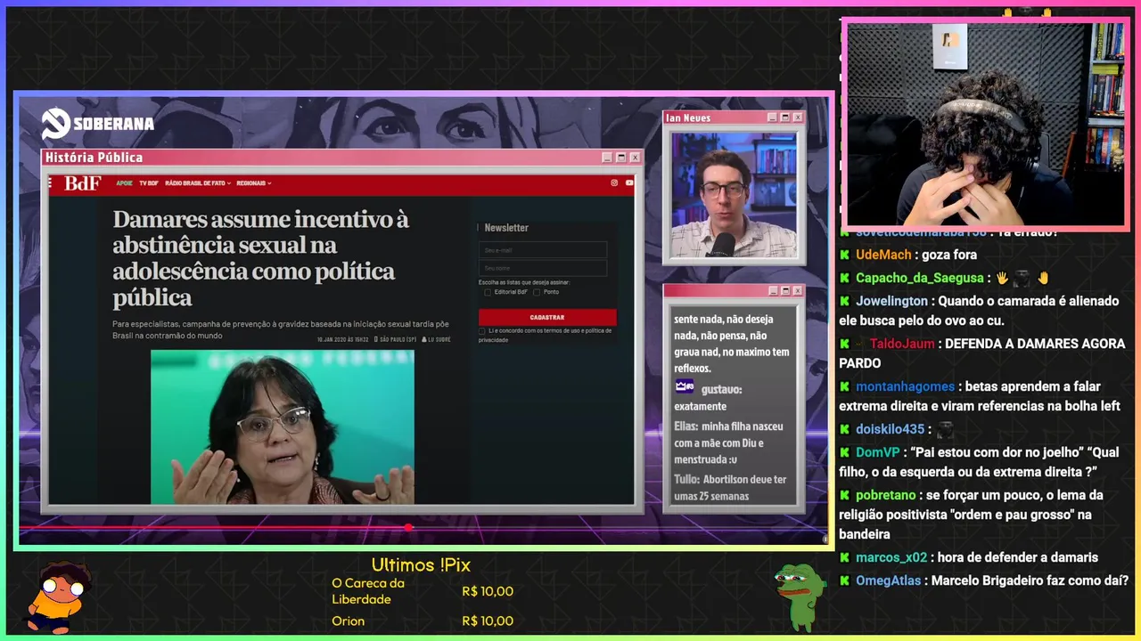Expand the Regionais dropdown menu
1141x641 pixels.
tap(254, 183)
